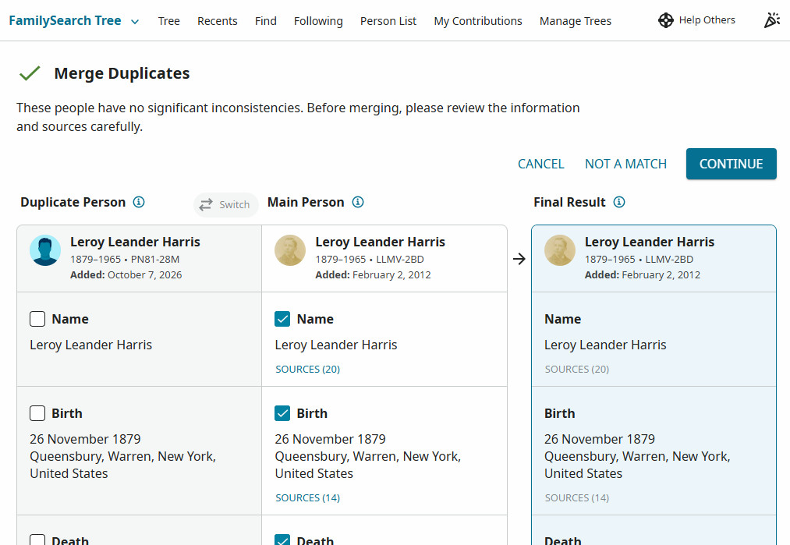Click the duplicate person ID PN81-28M
The width and height of the screenshot is (790, 545).
155,259
